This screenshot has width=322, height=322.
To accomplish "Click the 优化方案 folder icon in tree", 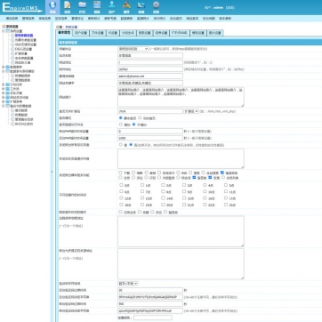I will point(8,93).
